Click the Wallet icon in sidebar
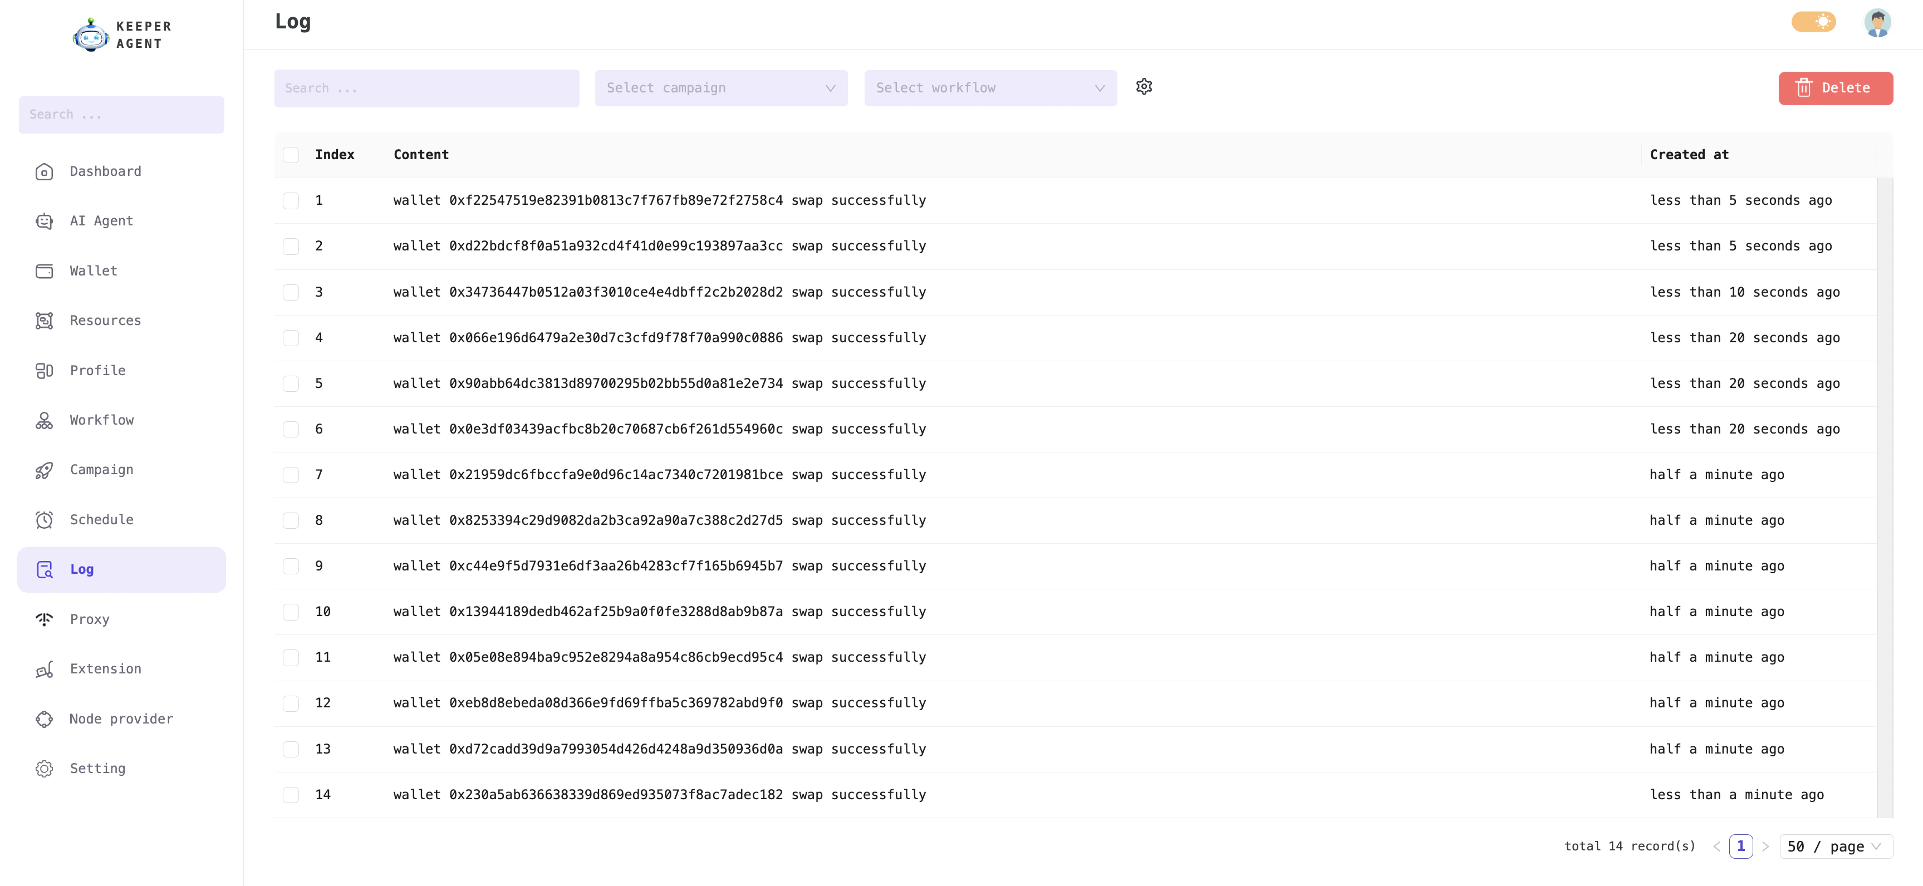This screenshot has width=1923, height=886. (x=44, y=271)
